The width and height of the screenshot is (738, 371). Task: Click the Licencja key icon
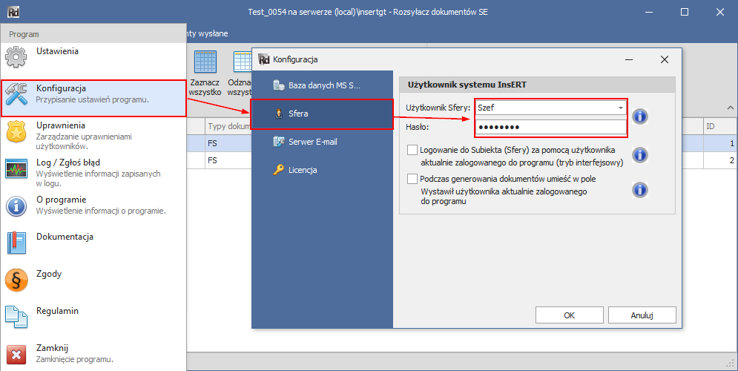[279, 170]
